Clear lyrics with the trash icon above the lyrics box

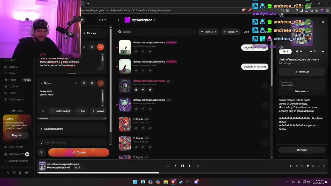(92, 47)
